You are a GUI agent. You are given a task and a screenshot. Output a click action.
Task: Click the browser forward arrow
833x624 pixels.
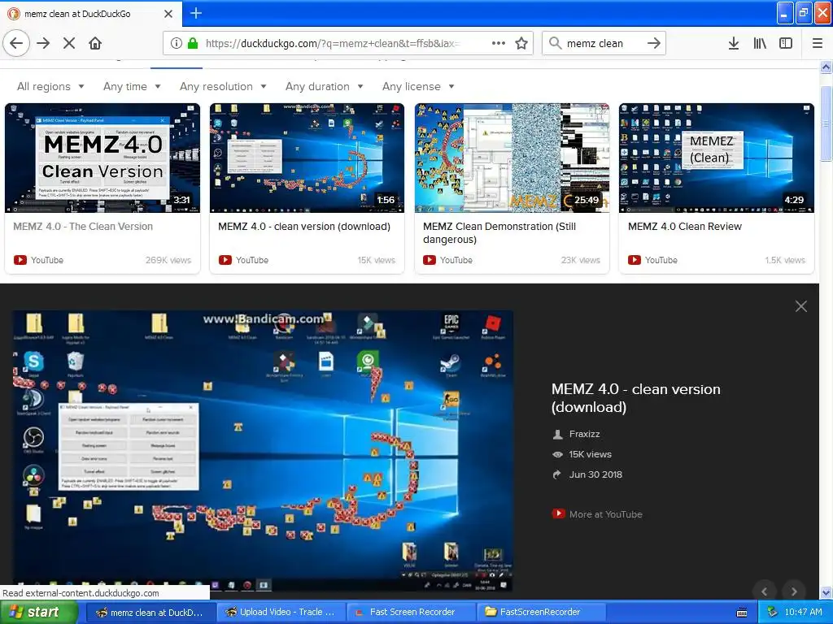point(44,43)
